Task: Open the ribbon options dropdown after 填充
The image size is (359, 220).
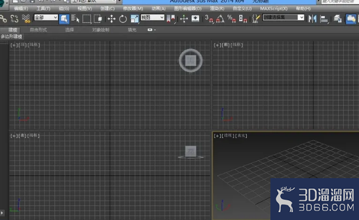Action: pos(152,29)
